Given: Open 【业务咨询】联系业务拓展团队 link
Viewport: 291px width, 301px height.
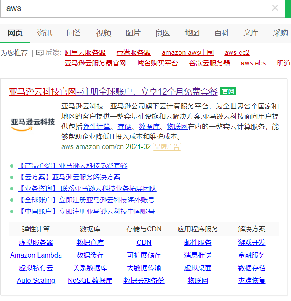Looking at the screenshot, I should [87, 189].
